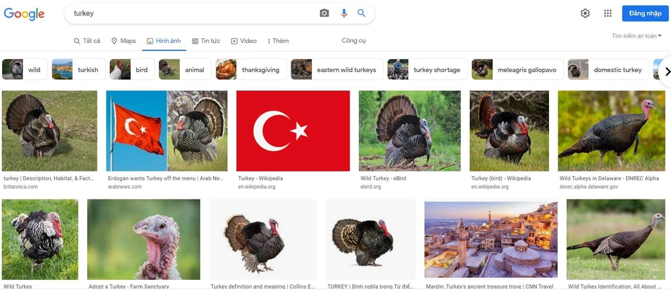Screen dimensions: 671x292
Task: Select the 'turkish' filter chip
Action: click(79, 70)
